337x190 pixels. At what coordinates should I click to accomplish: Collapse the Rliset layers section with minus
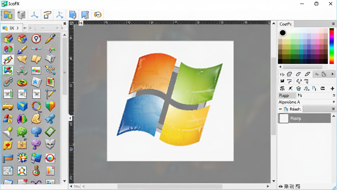pyautogui.click(x=280, y=109)
